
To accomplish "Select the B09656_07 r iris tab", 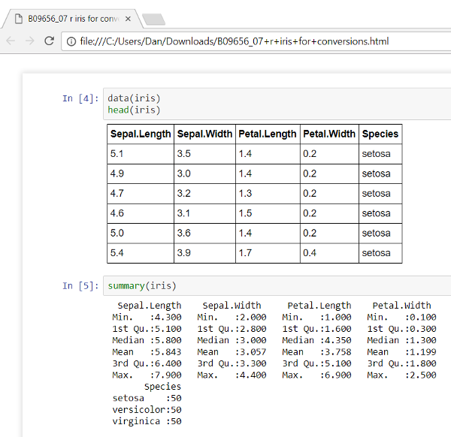I will 72,19.
